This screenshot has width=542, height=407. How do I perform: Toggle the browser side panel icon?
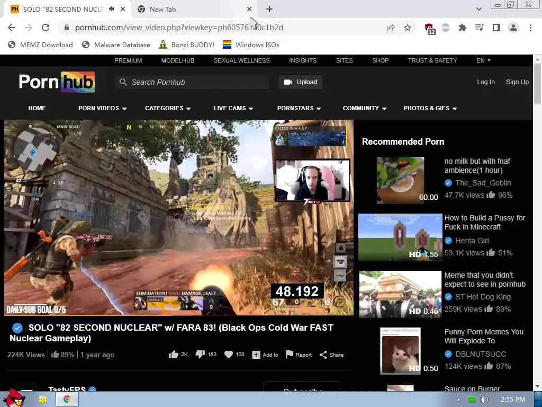tap(496, 28)
